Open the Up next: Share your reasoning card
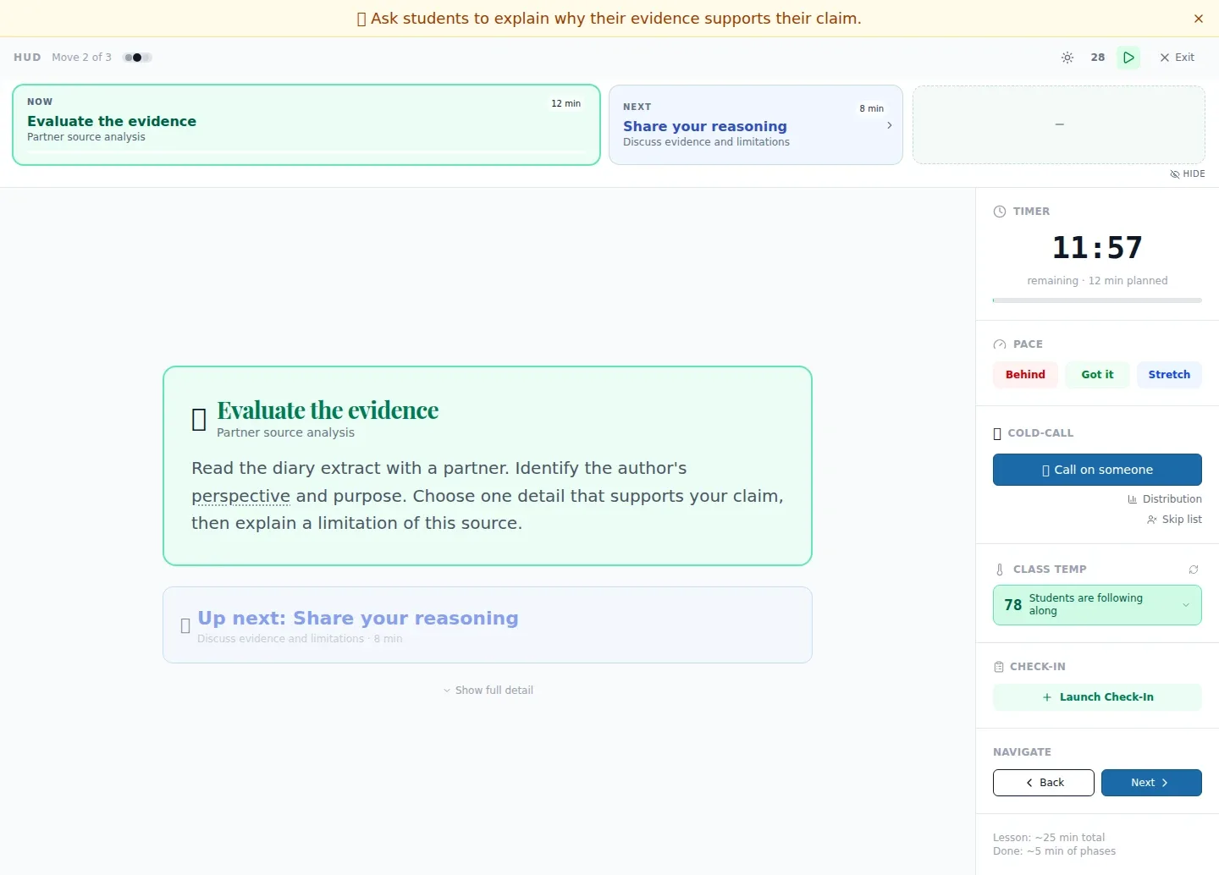 (x=488, y=625)
